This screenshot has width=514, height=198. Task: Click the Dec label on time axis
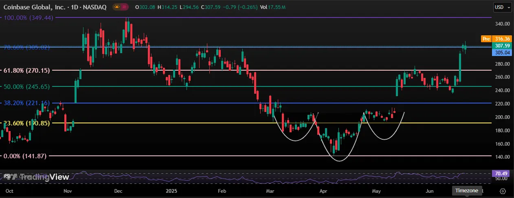tap(119, 190)
